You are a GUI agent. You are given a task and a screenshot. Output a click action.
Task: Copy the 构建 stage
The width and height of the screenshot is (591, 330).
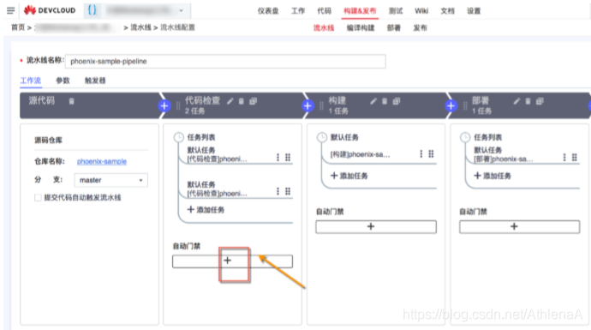[396, 101]
